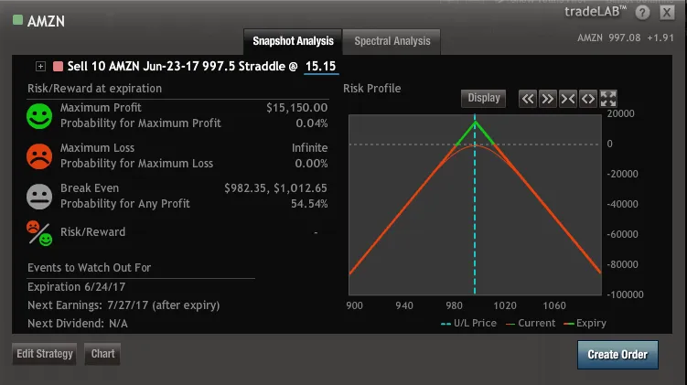Widen the chart range with outward arrows icon
The height and width of the screenshot is (385, 687).
[x=588, y=99]
